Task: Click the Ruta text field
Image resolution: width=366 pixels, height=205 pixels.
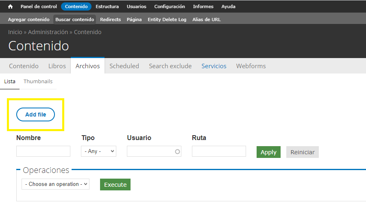Action: (x=219, y=151)
